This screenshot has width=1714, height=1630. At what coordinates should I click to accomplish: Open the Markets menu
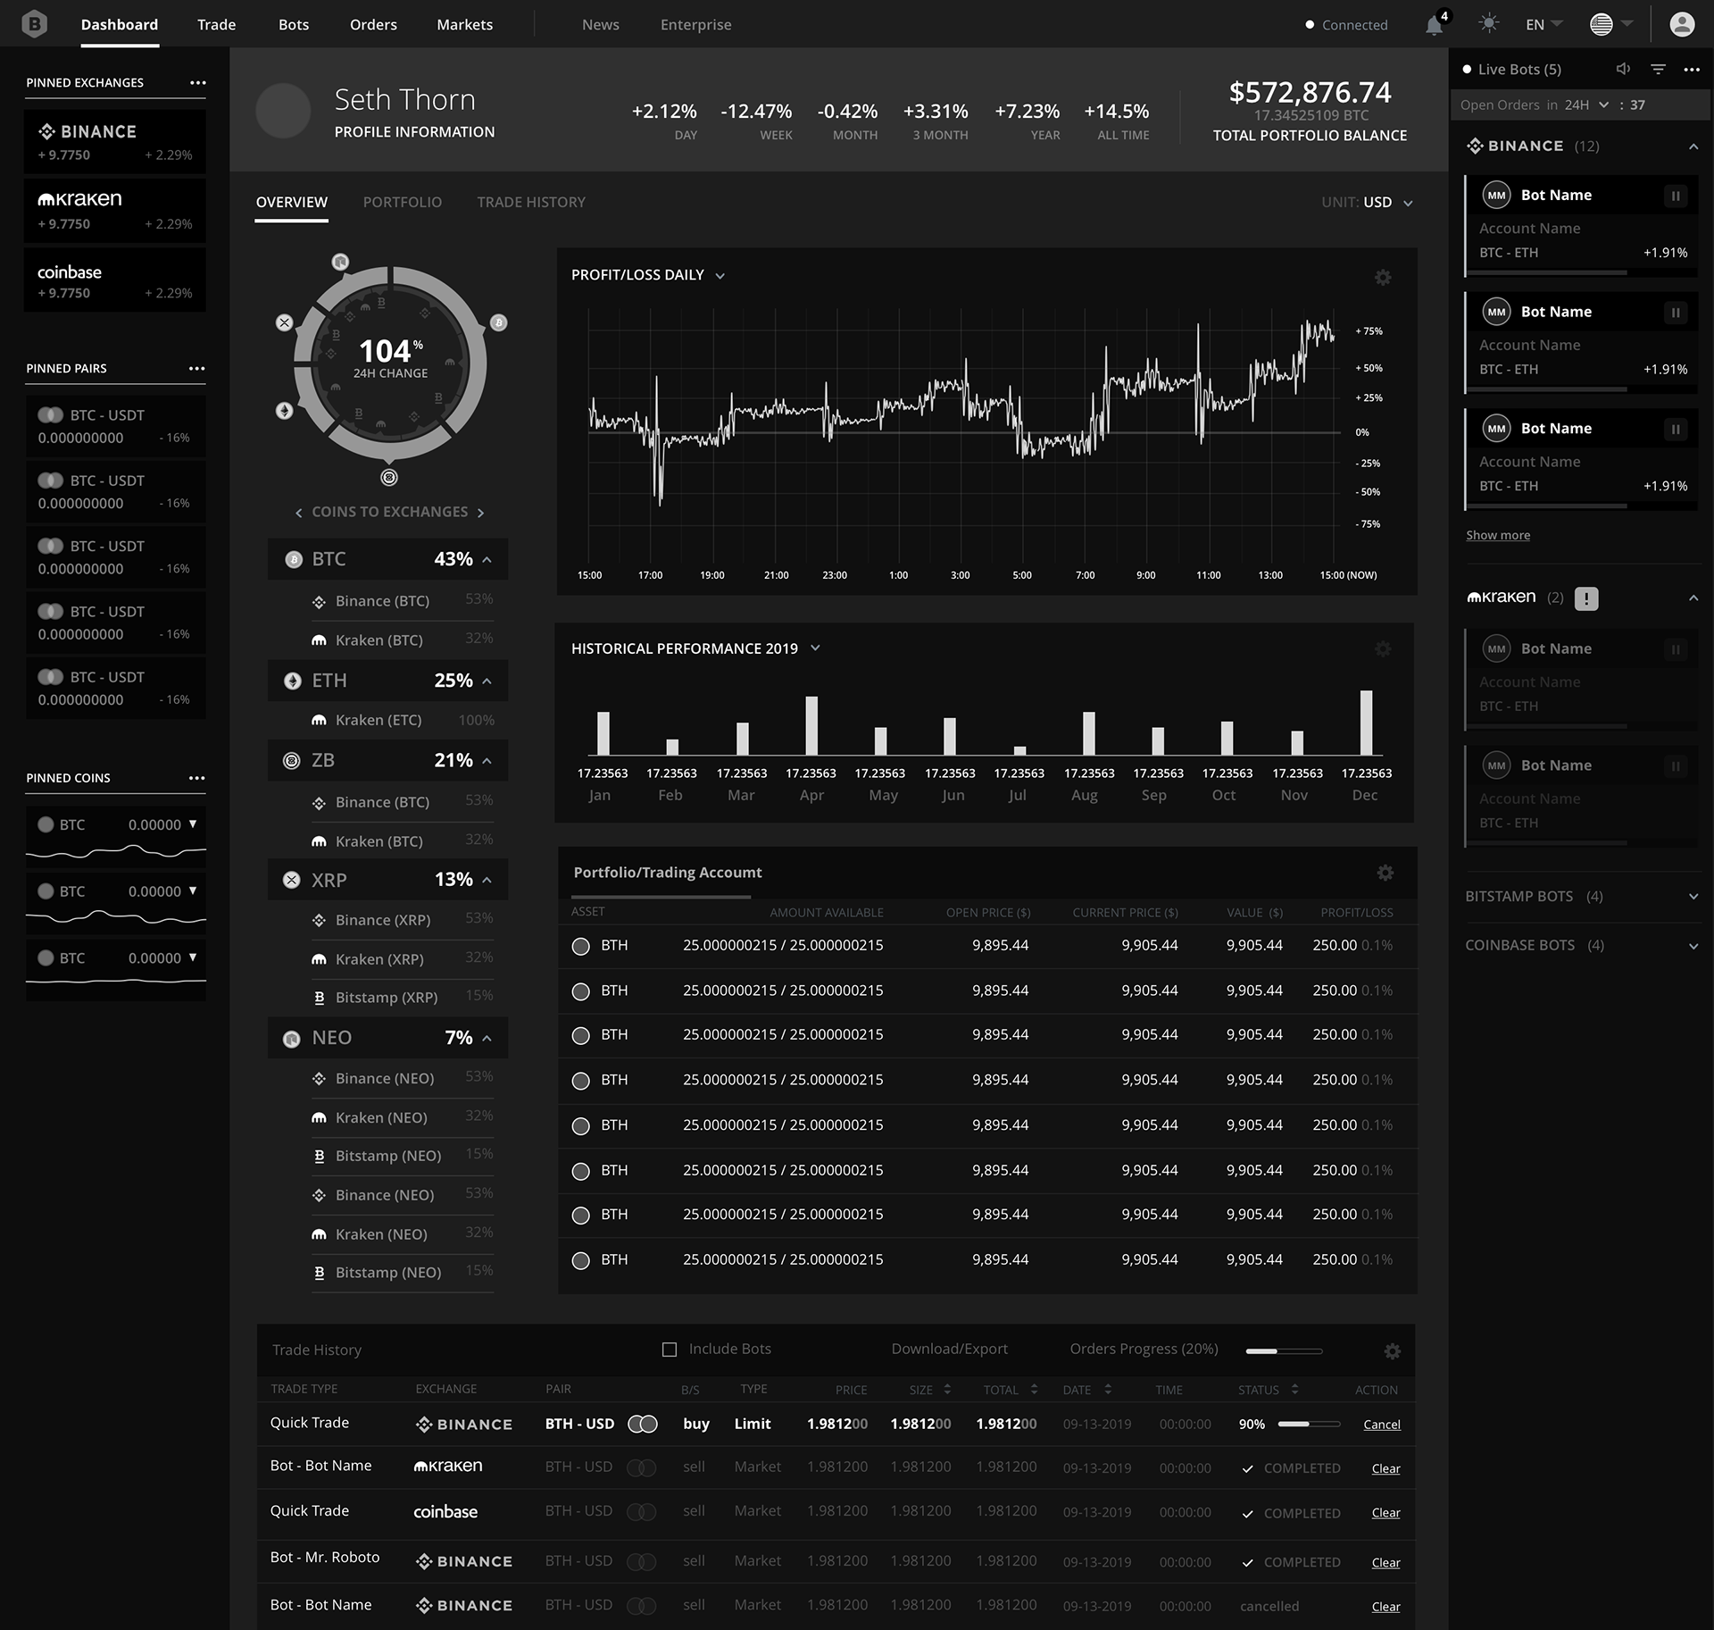point(464,24)
